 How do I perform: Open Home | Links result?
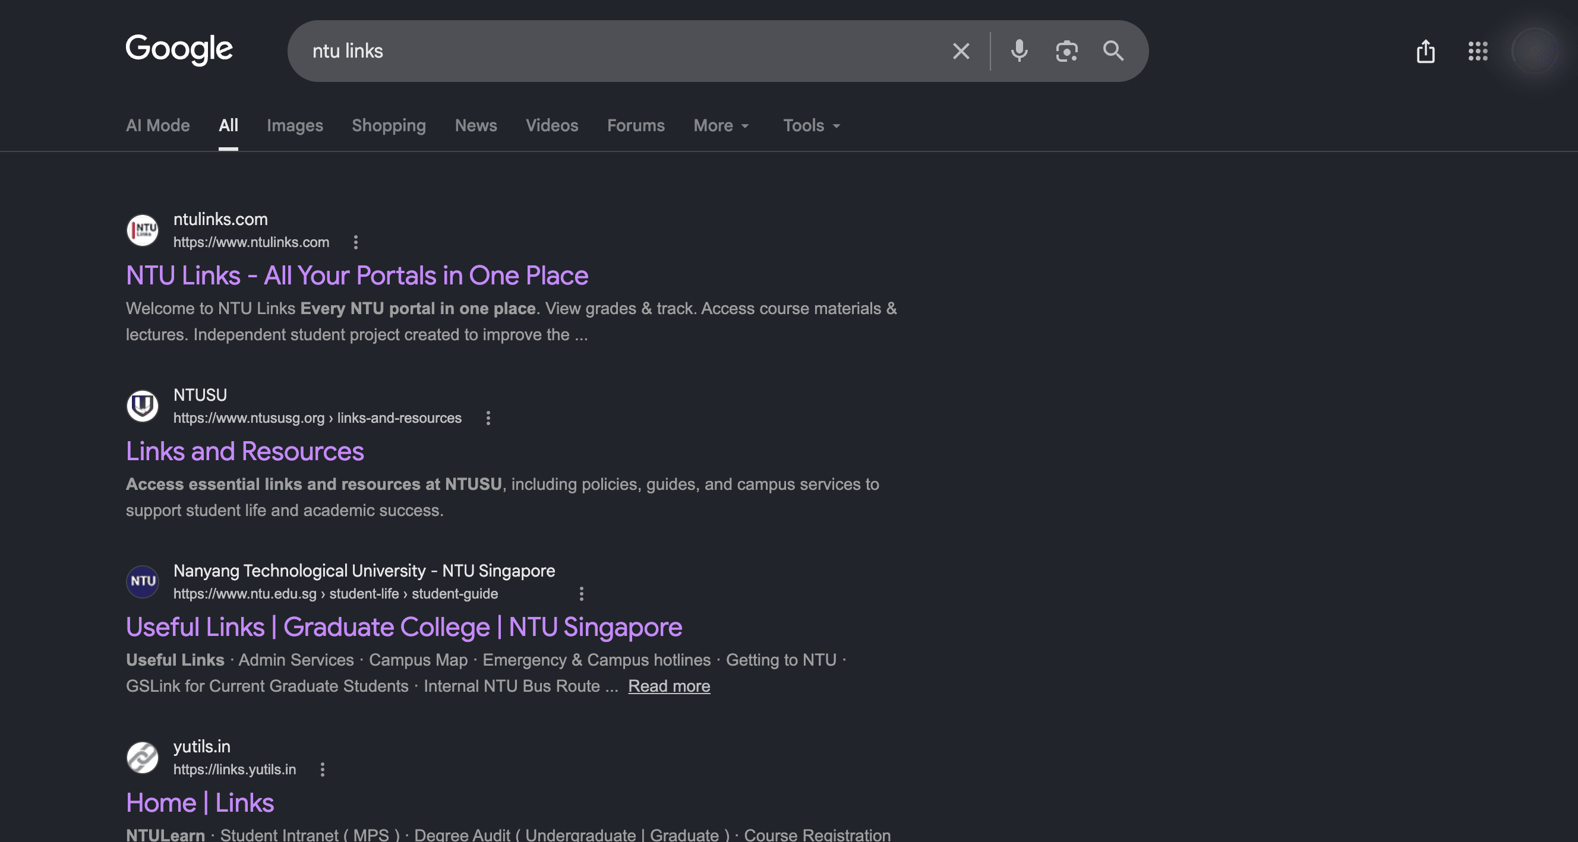coord(200,803)
